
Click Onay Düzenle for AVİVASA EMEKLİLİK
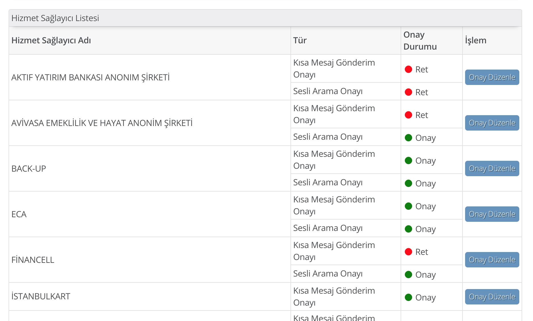pos(492,123)
